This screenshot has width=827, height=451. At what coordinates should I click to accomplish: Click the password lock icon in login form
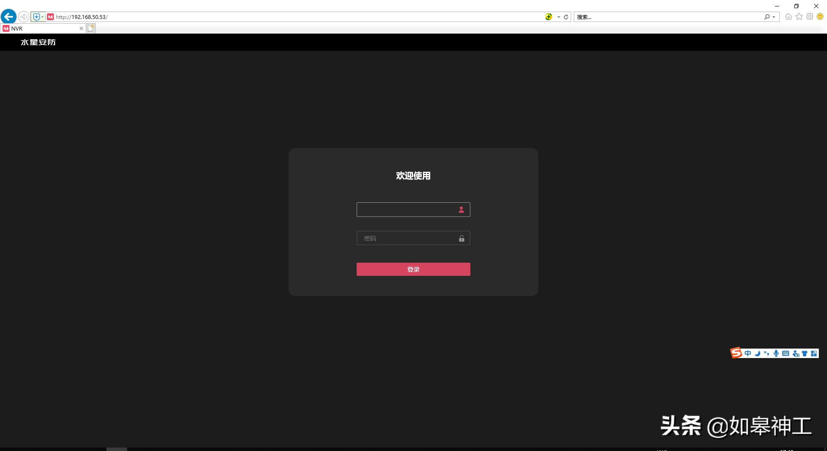tap(461, 238)
